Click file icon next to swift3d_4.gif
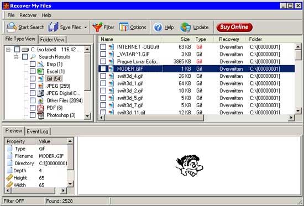Viewport: 304px width, 206px height. (x=111, y=76)
